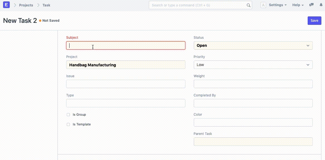The image size is (325, 160).
Task: Click the Project field Handbag Manufacturing
Action: point(126,65)
